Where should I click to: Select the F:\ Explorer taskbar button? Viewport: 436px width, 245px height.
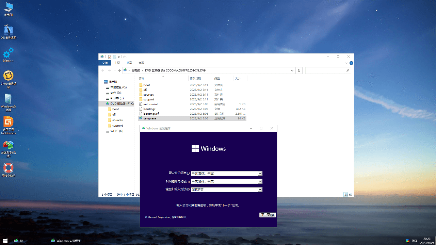(x=19, y=241)
